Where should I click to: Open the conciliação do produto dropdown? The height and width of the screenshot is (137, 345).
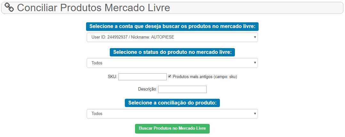click(172, 114)
